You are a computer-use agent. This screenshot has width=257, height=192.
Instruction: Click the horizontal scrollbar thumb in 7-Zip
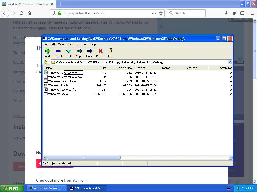click(84, 157)
